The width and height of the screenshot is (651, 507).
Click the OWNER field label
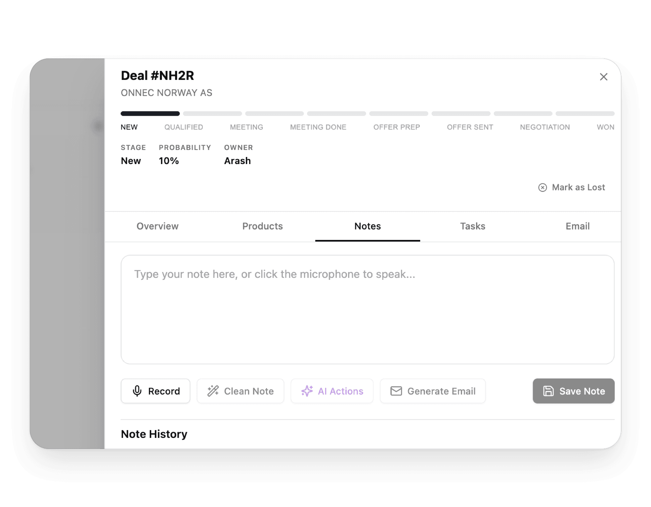238,148
